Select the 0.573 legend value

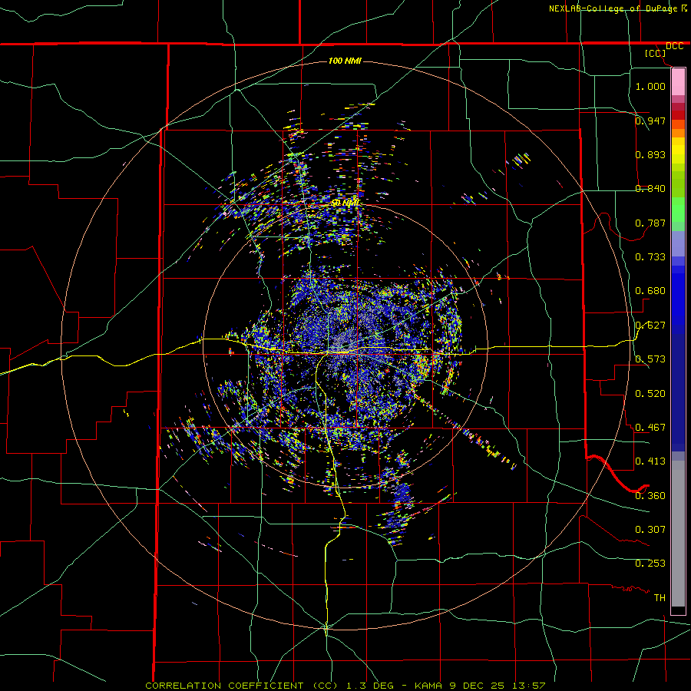[650, 359]
